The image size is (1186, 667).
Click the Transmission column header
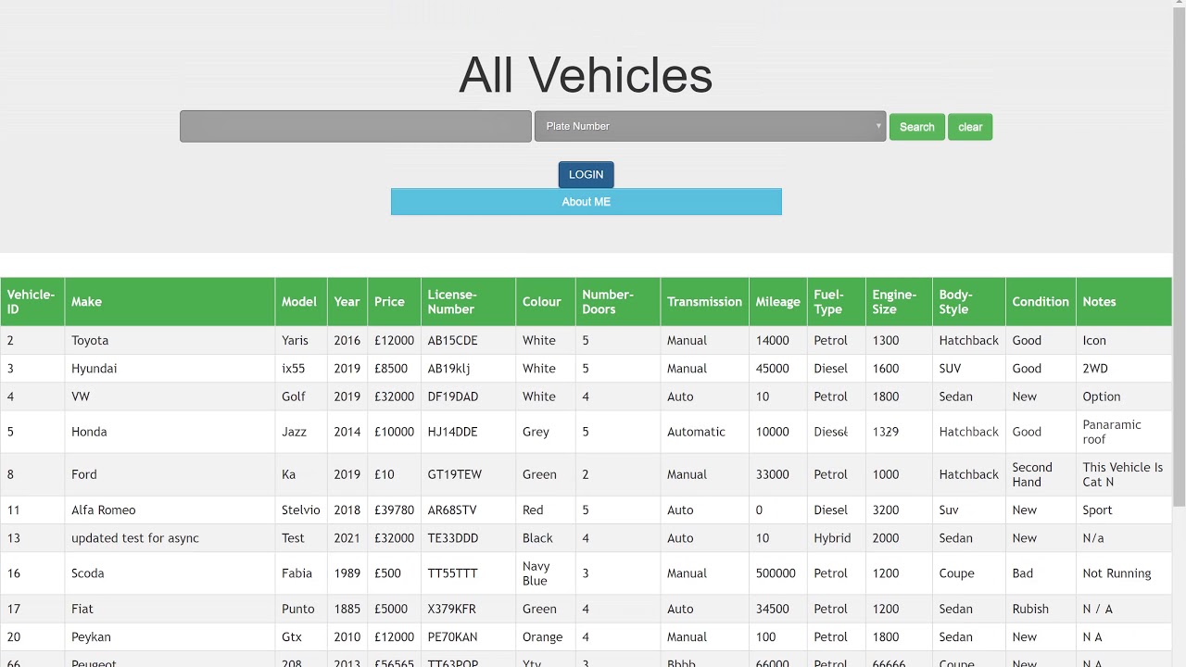(x=704, y=302)
